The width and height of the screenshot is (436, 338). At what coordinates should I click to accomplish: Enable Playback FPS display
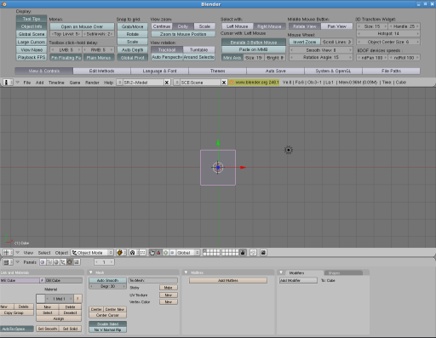click(x=32, y=57)
